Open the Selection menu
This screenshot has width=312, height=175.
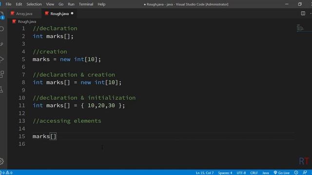click(x=34, y=4)
